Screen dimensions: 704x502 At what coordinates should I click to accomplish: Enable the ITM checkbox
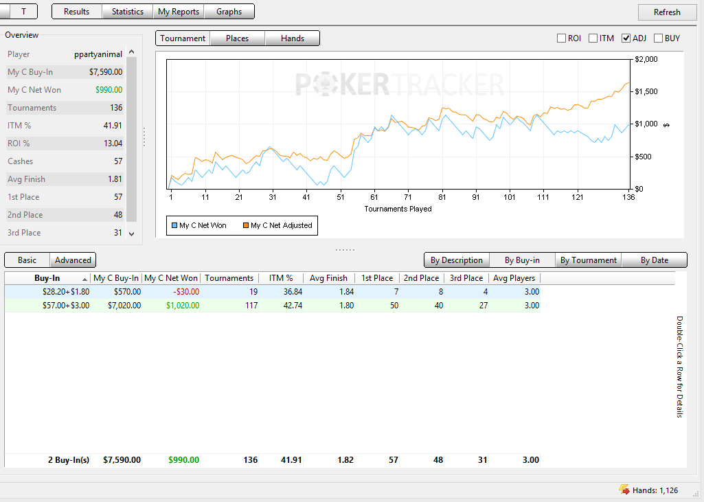point(593,38)
